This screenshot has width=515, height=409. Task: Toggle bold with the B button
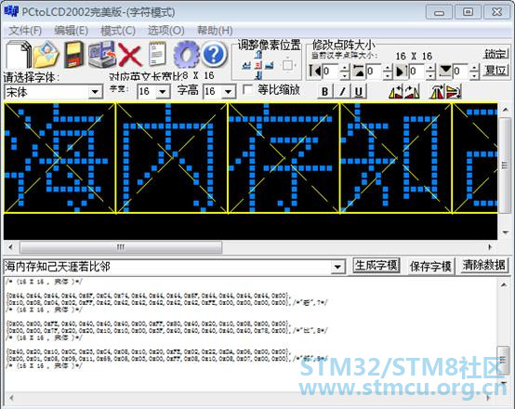[324, 91]
